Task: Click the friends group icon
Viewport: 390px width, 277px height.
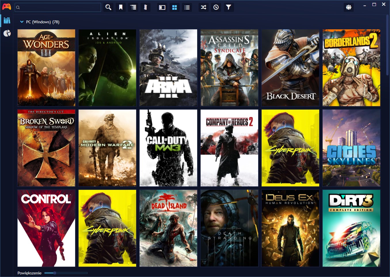Action: (x=349, y=7)
